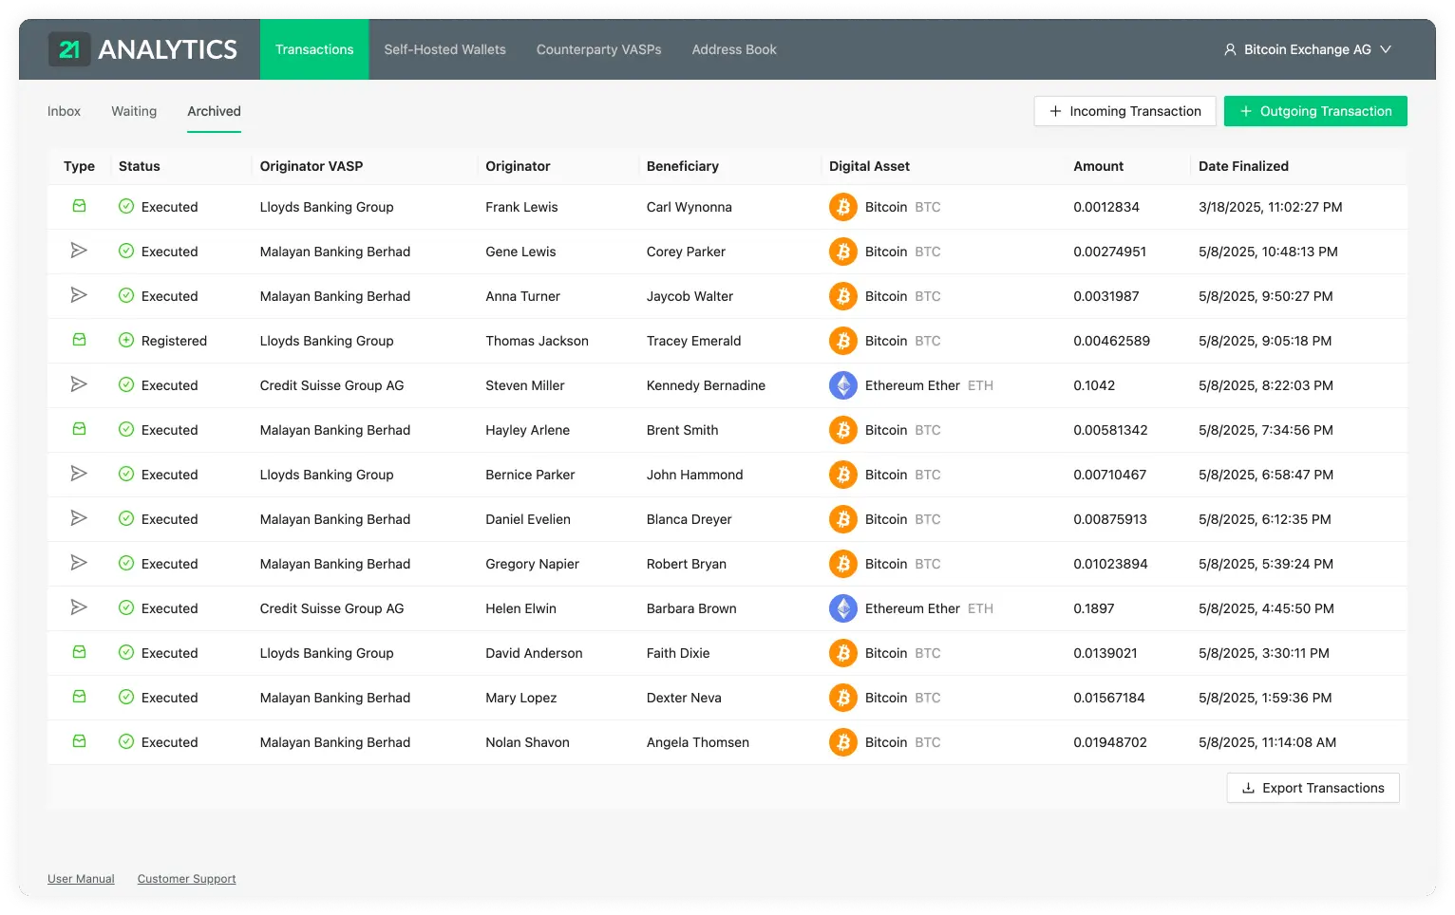Click the Bitcoin icon in Robert Bryan row

click(843, 564)
